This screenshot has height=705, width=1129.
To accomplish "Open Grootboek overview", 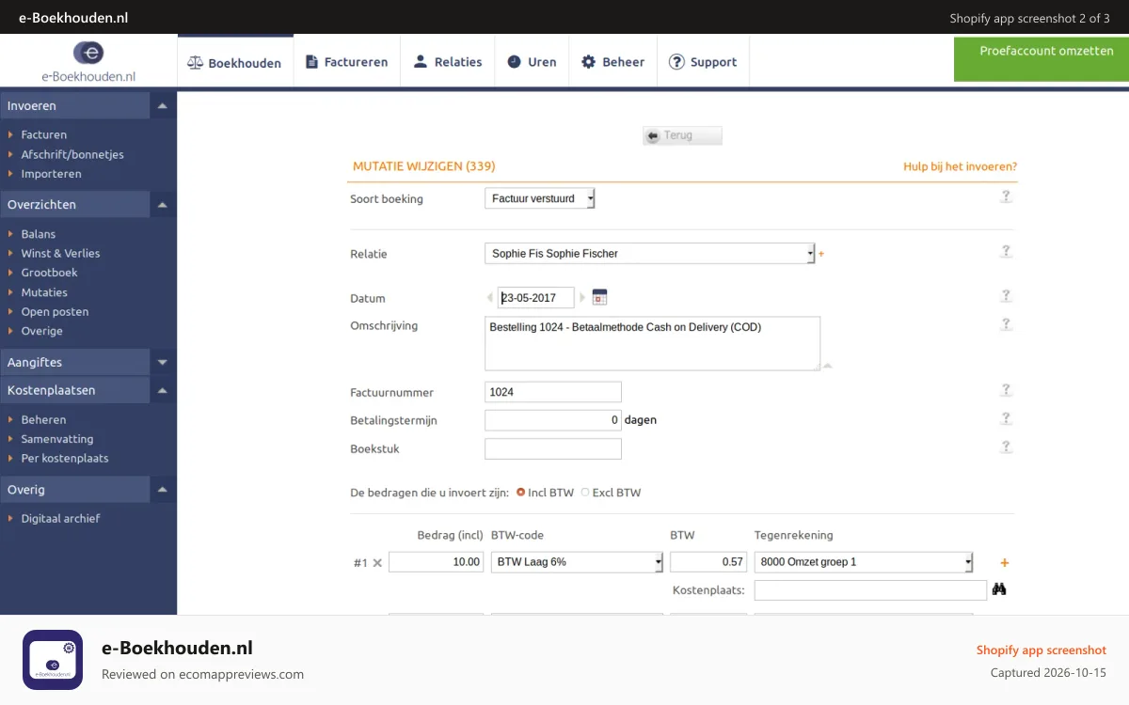I will 49,273.
